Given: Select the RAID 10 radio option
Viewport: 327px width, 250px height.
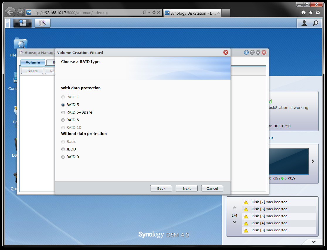Looking at the screenshot, I should (63, 128).
